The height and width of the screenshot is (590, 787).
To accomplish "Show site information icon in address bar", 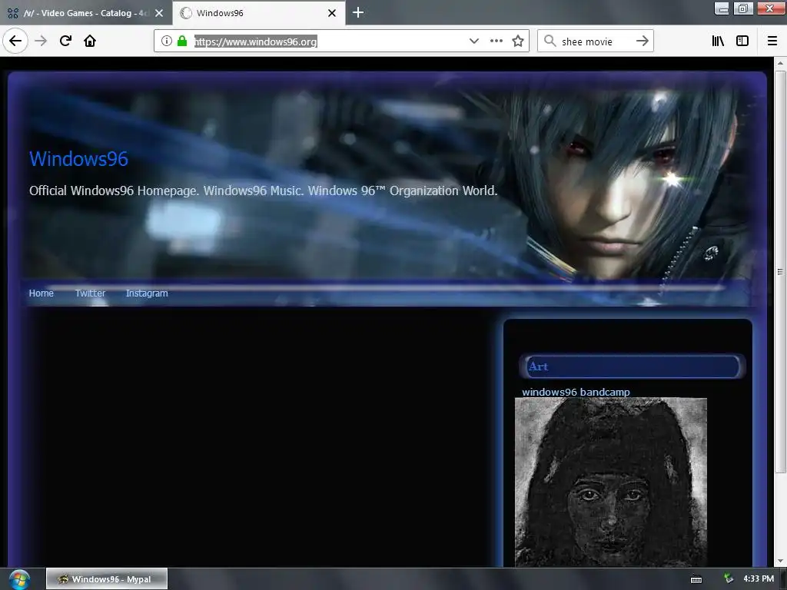I will pos(167,41).
